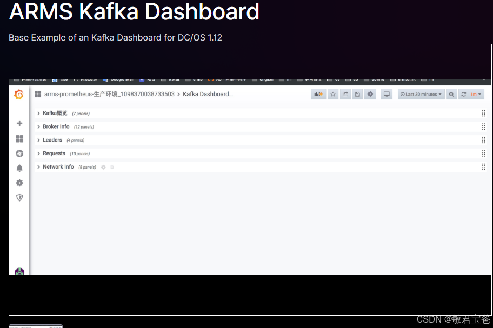Click the Kafka Dashboard... breadcrumb title

[208, 94]
